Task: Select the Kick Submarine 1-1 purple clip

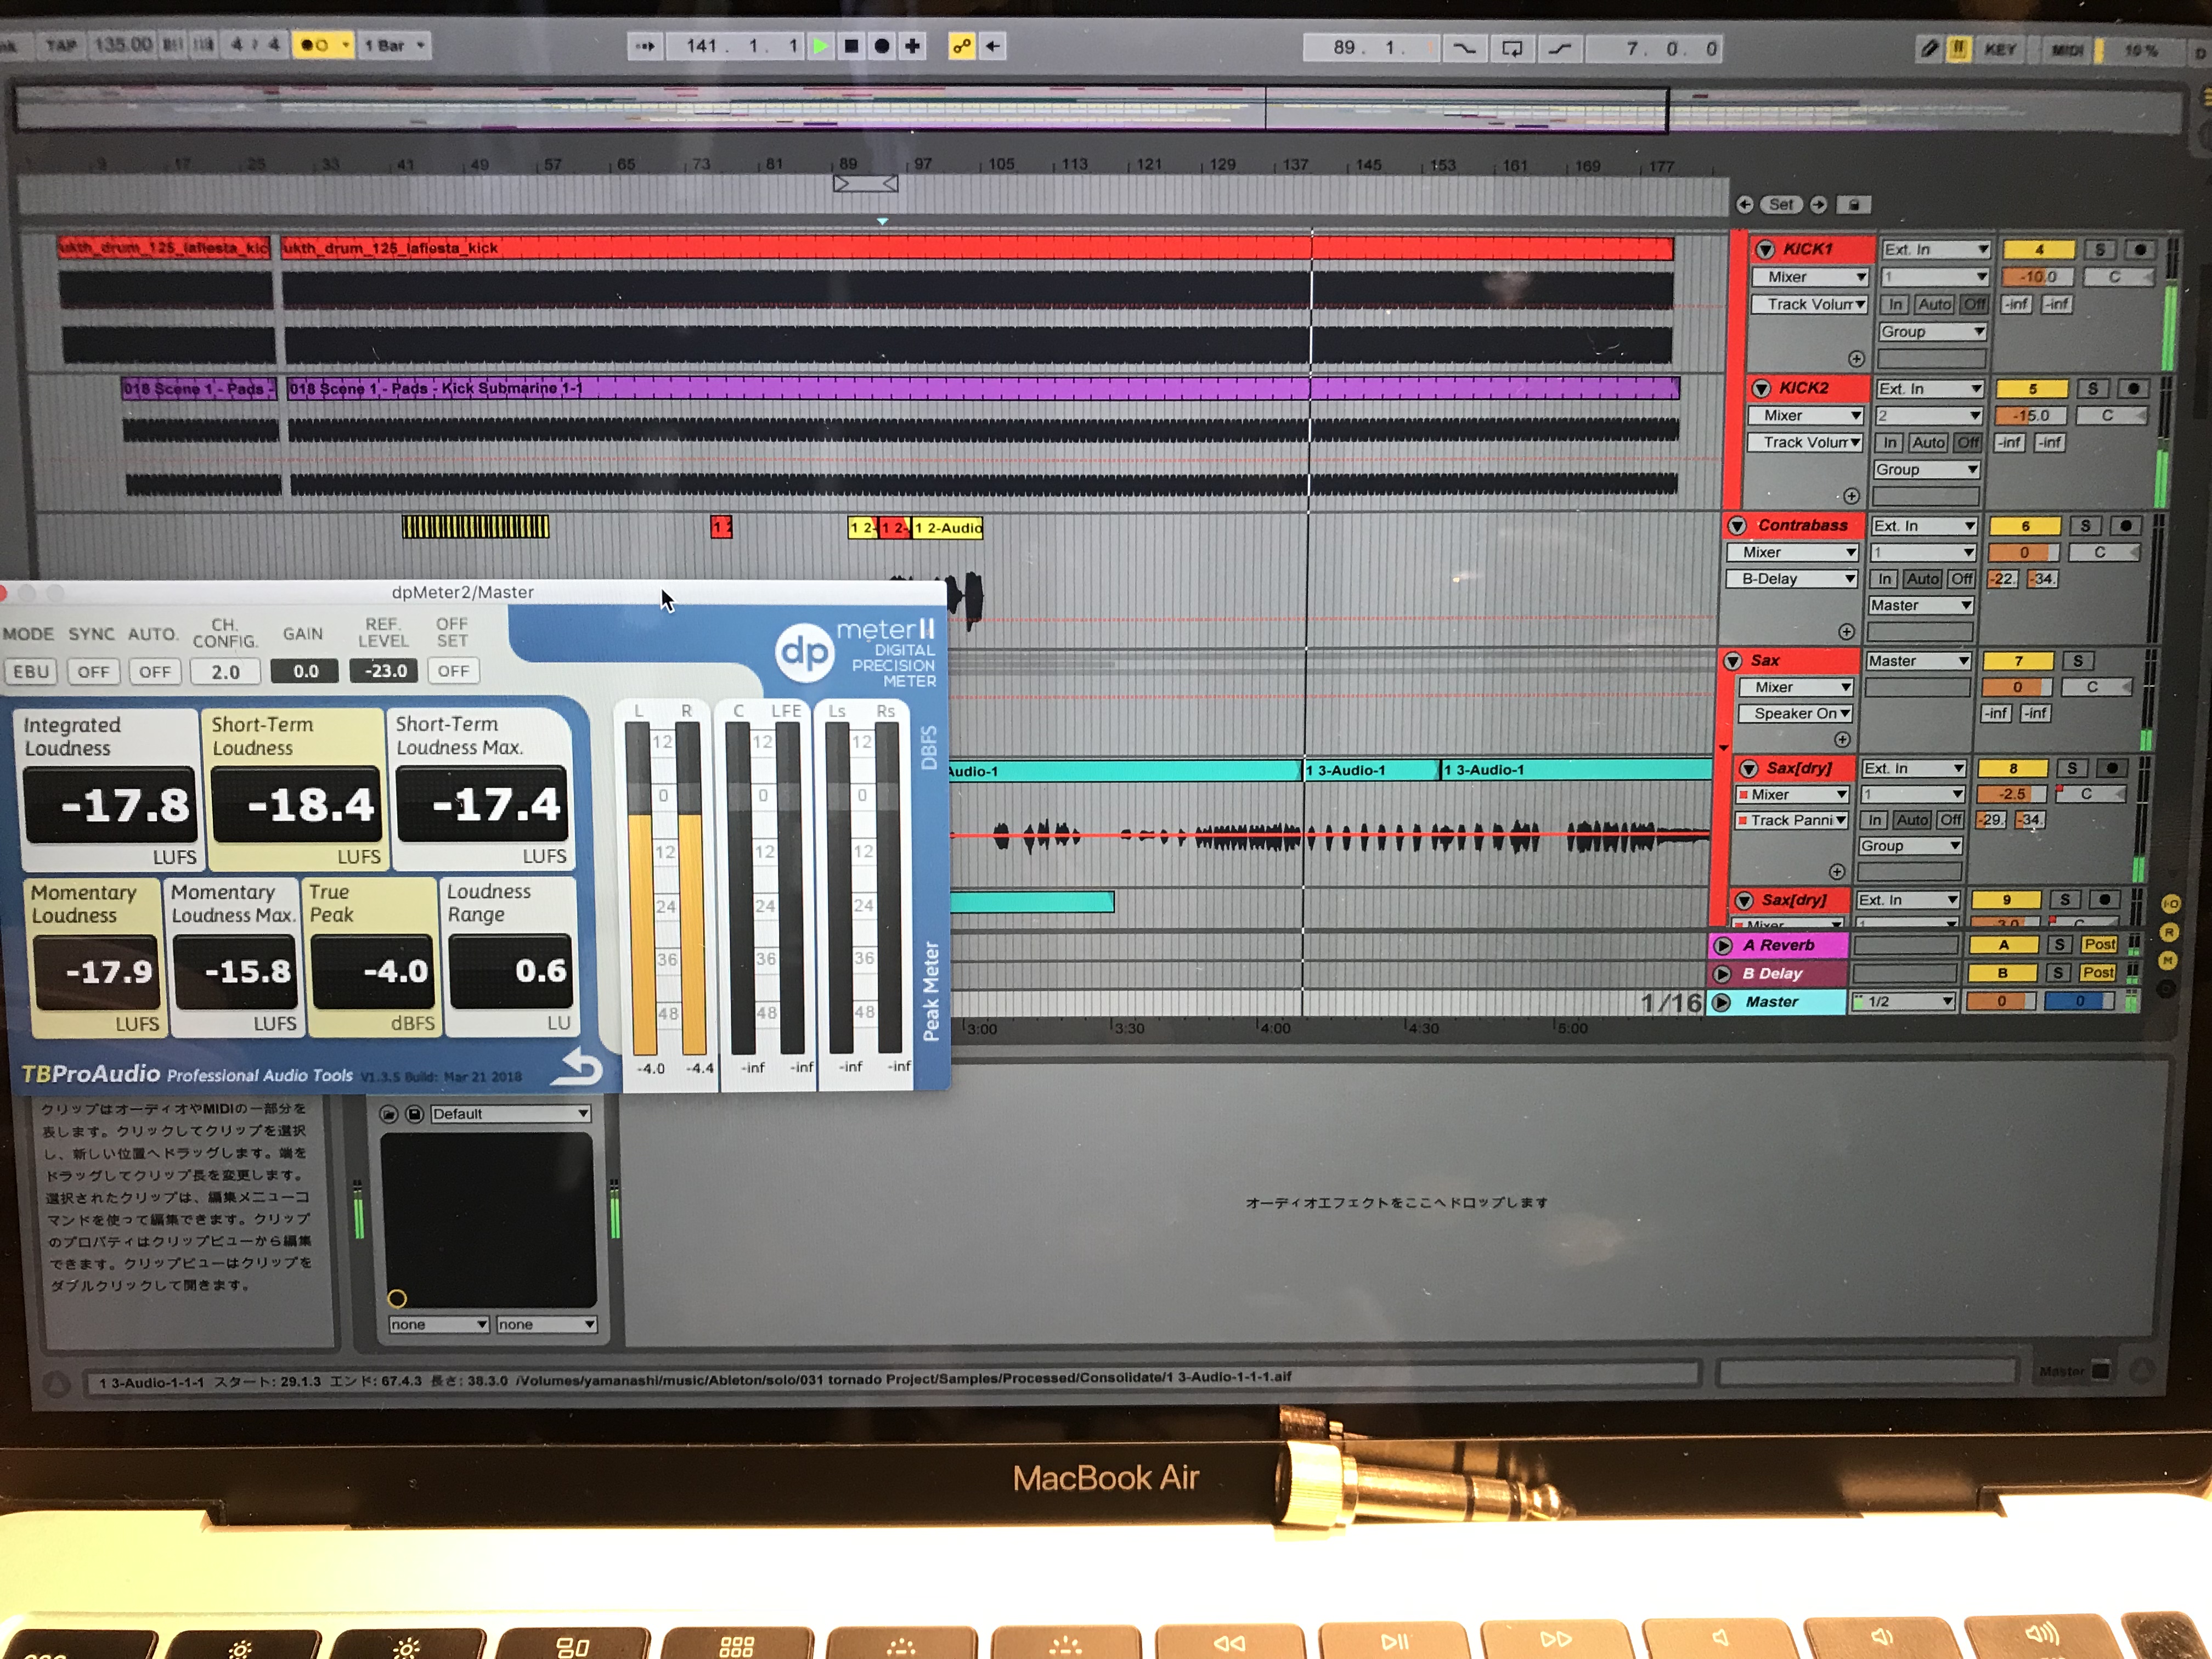Action: click(983, 388)
